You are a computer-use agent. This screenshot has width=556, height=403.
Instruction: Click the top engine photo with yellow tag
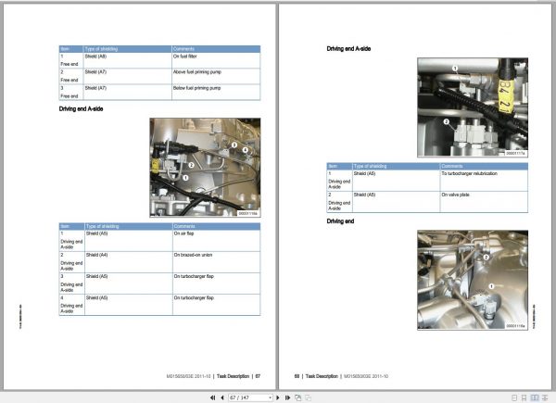tap(473, 107)
